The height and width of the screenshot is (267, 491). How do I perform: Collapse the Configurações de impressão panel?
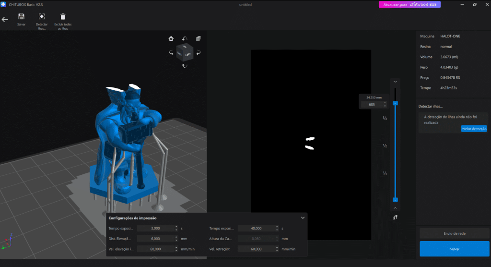303,218
